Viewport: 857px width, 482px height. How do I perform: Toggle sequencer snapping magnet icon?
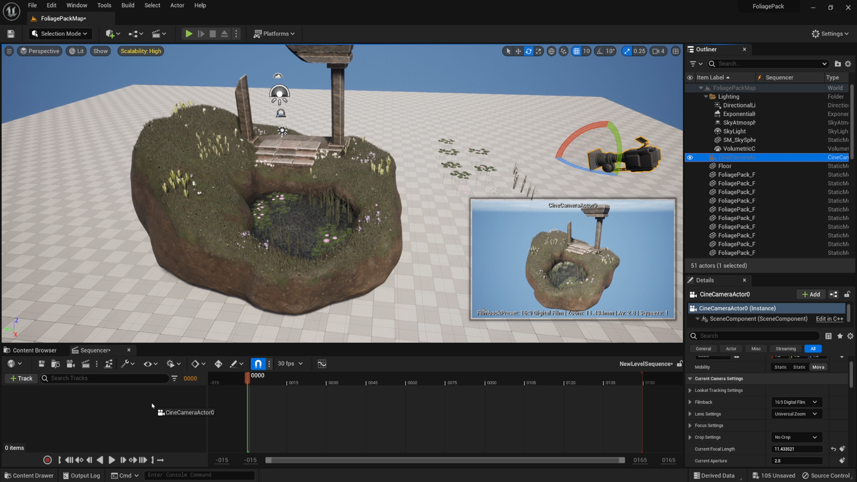[x=258, y=364]
